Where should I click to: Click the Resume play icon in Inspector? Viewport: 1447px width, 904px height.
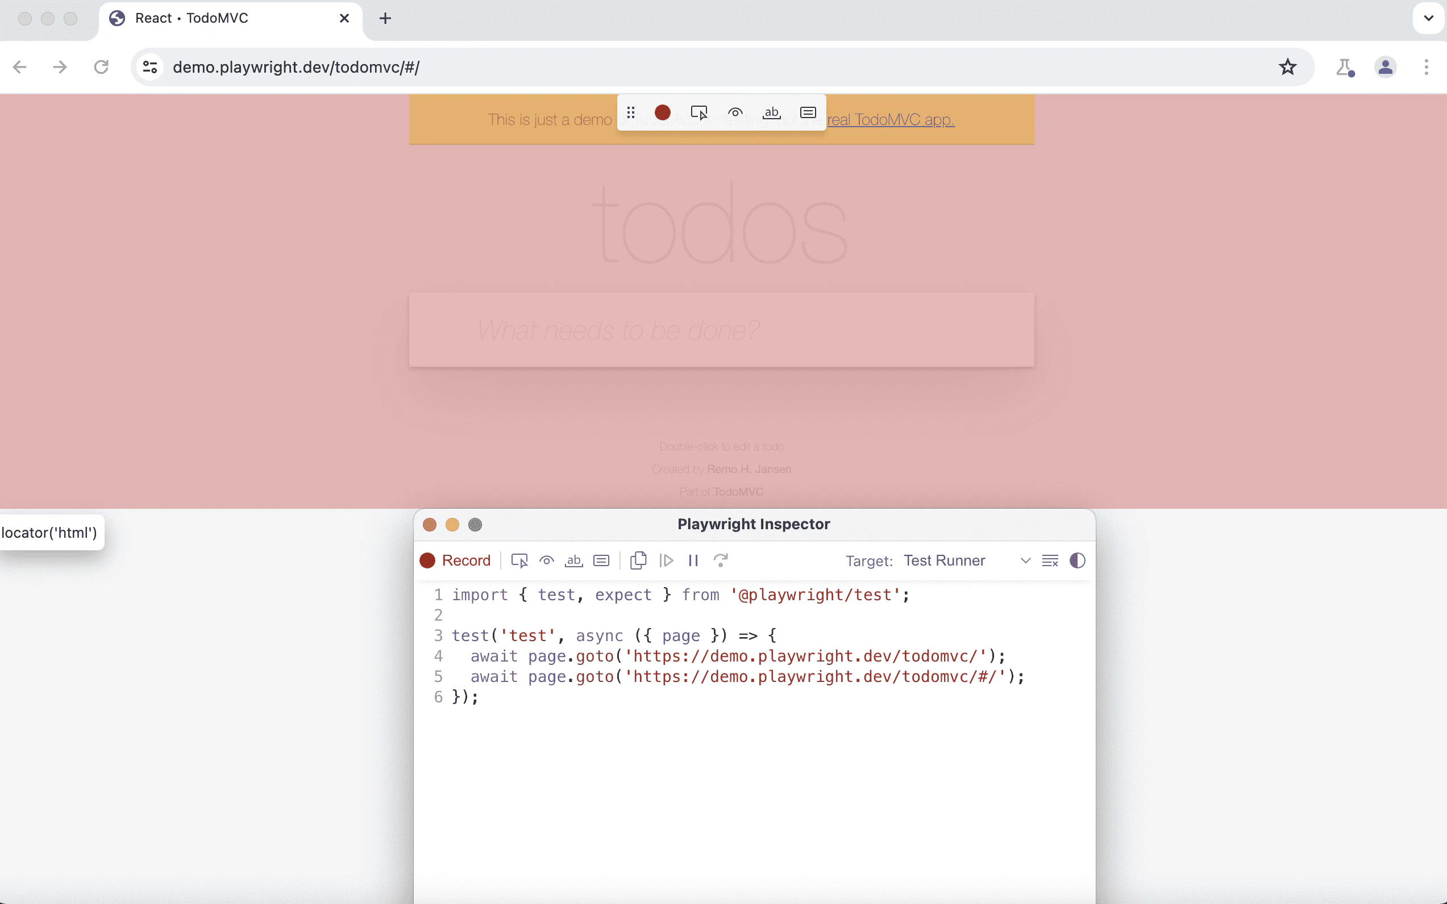pyautogui.click(x=666, y=560)
